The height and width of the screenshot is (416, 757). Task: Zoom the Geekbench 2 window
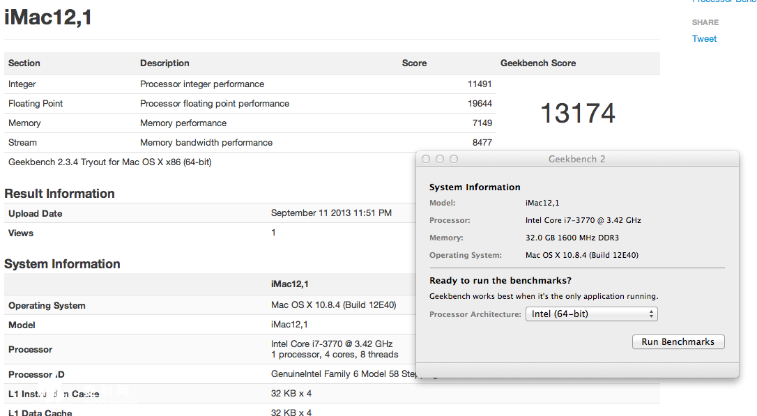(x=454, y=160)
